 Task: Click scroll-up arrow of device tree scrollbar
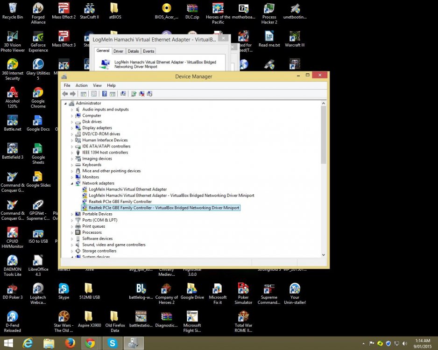click(x=324, y=103)
